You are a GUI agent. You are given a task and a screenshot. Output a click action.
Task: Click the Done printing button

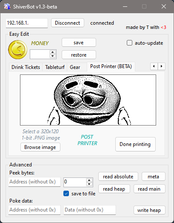(135, 144)
